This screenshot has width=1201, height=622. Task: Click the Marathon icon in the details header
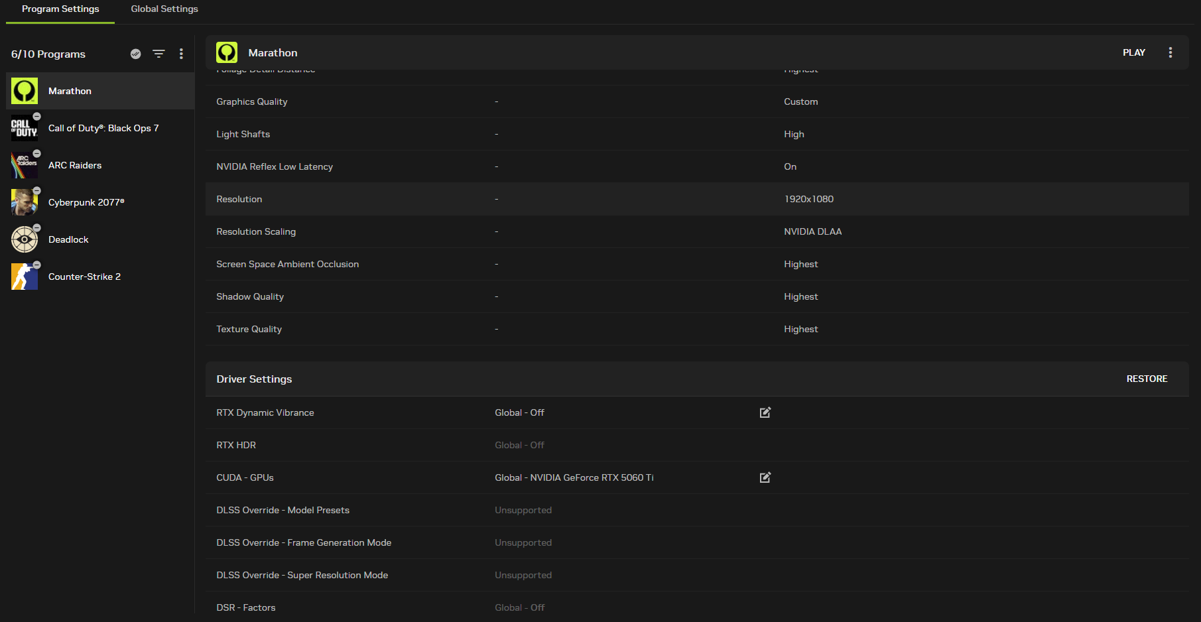(x=227, y=52)
